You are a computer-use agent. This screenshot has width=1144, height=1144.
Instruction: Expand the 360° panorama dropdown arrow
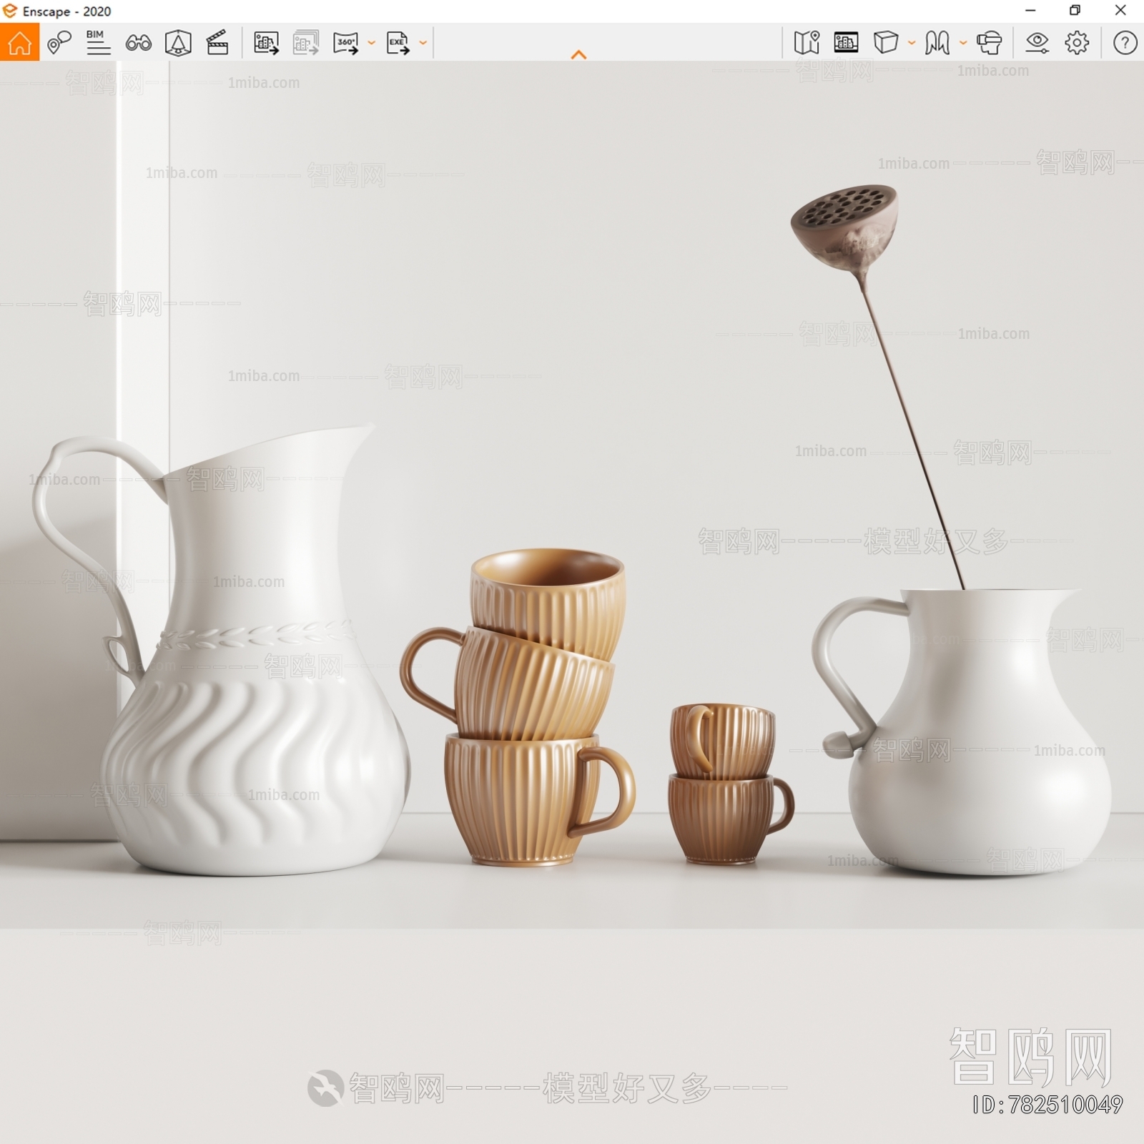(371, 43)
